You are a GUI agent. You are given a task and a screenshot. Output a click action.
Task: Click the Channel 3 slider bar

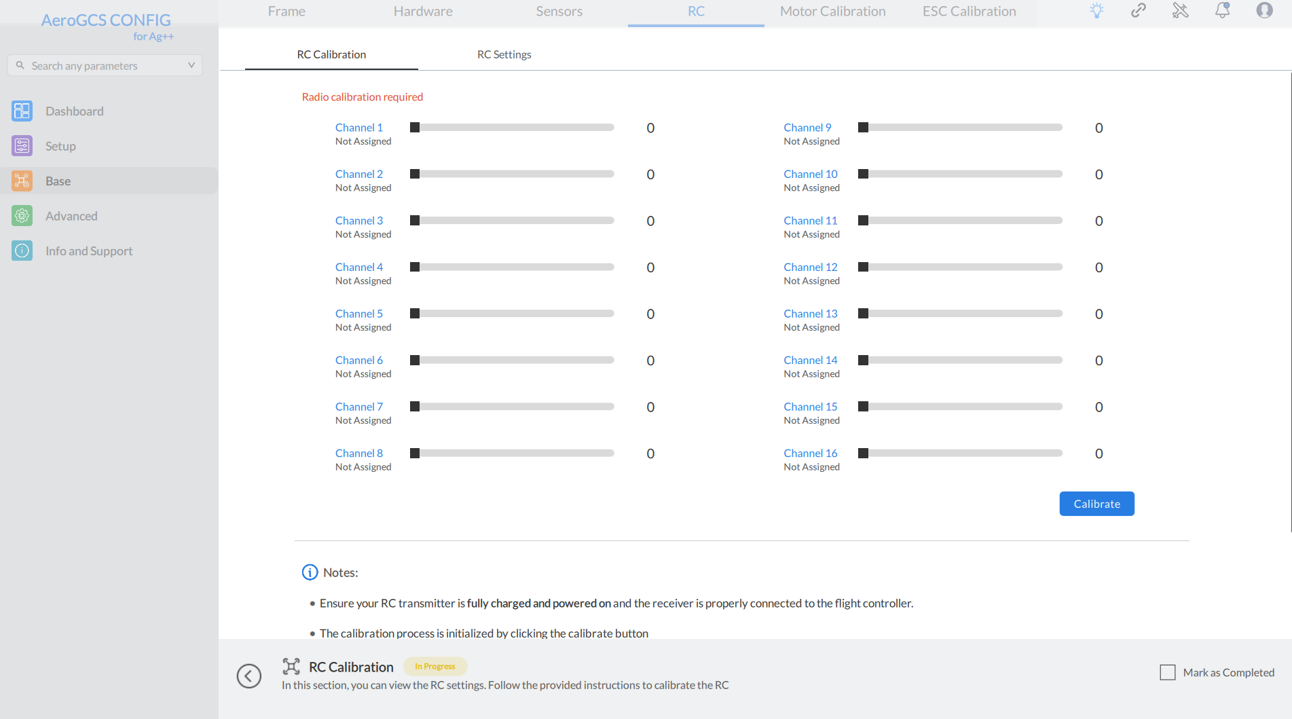(x=513, y=221)
